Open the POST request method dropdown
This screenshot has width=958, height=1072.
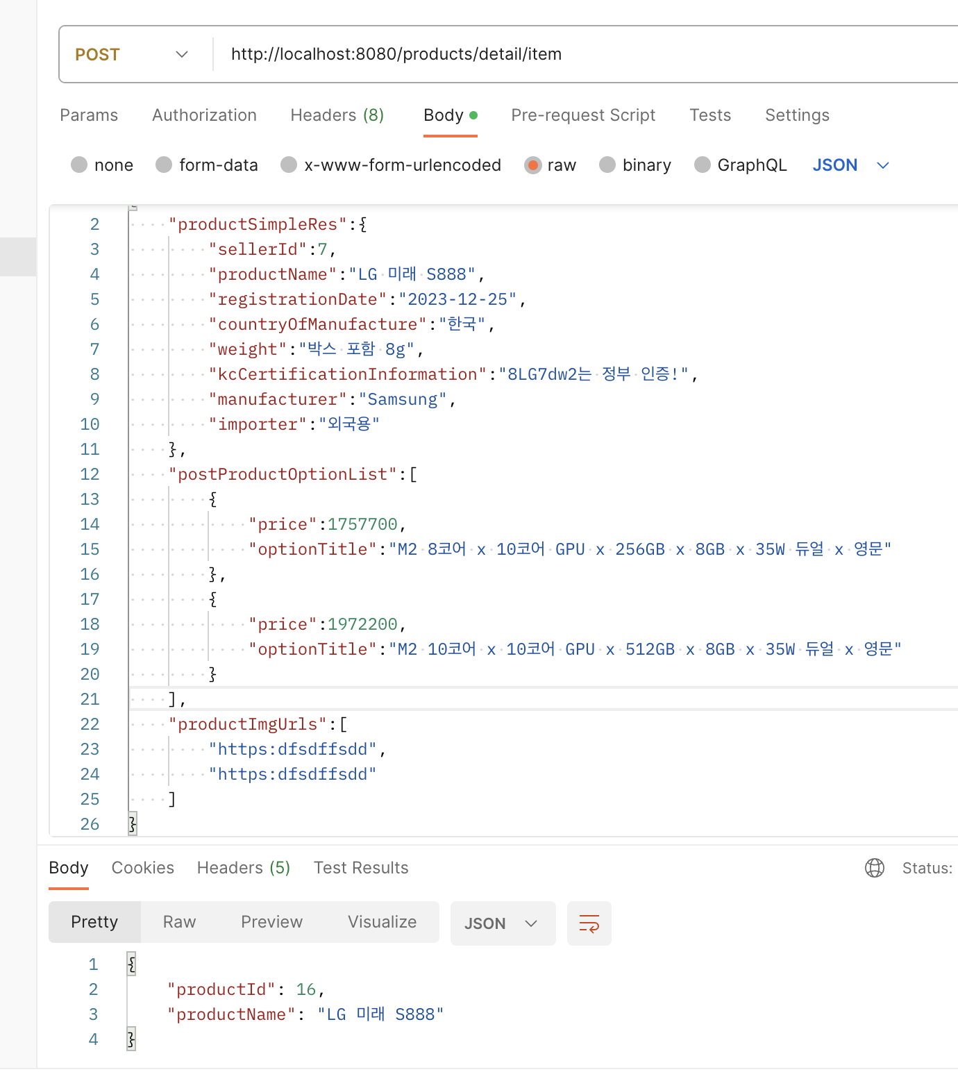click(x=132, y=54)
